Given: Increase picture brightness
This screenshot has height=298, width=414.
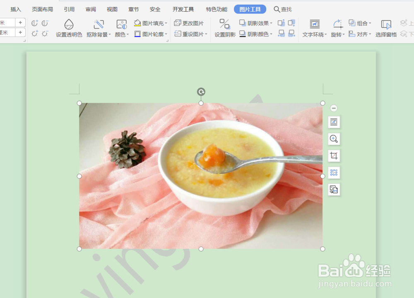Looking at the screenshot, I should pyautogui.click(x=35, y=34).
